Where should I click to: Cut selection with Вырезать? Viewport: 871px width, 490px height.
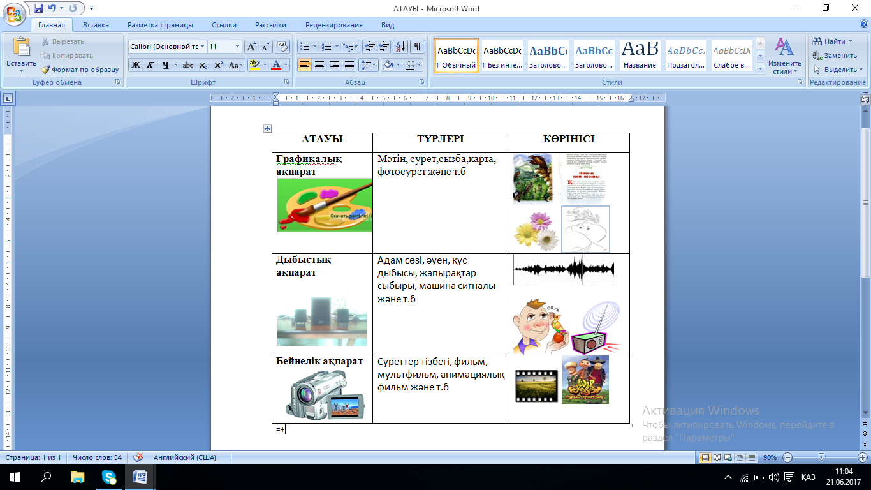click(x=62, y=41)
